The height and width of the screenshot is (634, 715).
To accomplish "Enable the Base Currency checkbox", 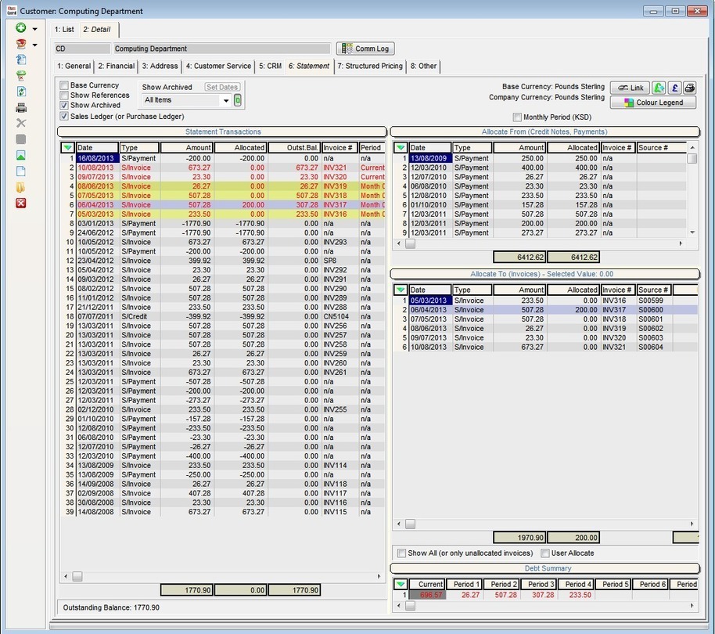I will (65, 85).
